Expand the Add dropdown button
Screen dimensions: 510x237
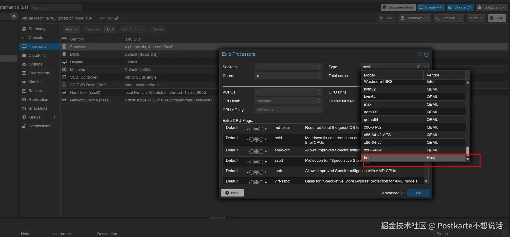[x=71, y=29]
